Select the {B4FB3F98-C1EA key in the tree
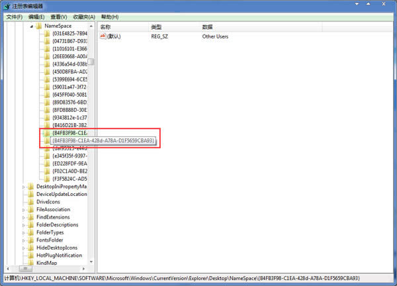This screenshot has height=286, width=397. coord(69,133)
